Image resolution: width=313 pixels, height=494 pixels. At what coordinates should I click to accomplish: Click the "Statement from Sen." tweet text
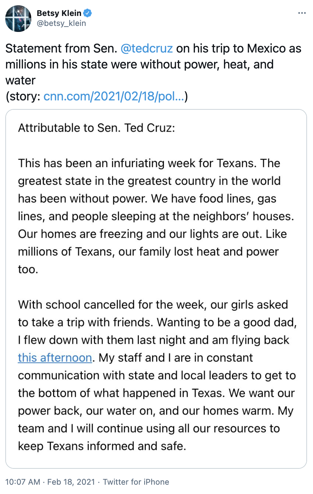pyautogui.click(x=61, y=49)
